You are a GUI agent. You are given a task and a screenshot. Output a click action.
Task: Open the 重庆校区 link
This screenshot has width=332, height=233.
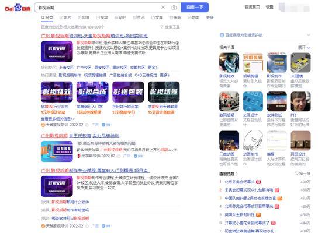(x=120, y=68)
